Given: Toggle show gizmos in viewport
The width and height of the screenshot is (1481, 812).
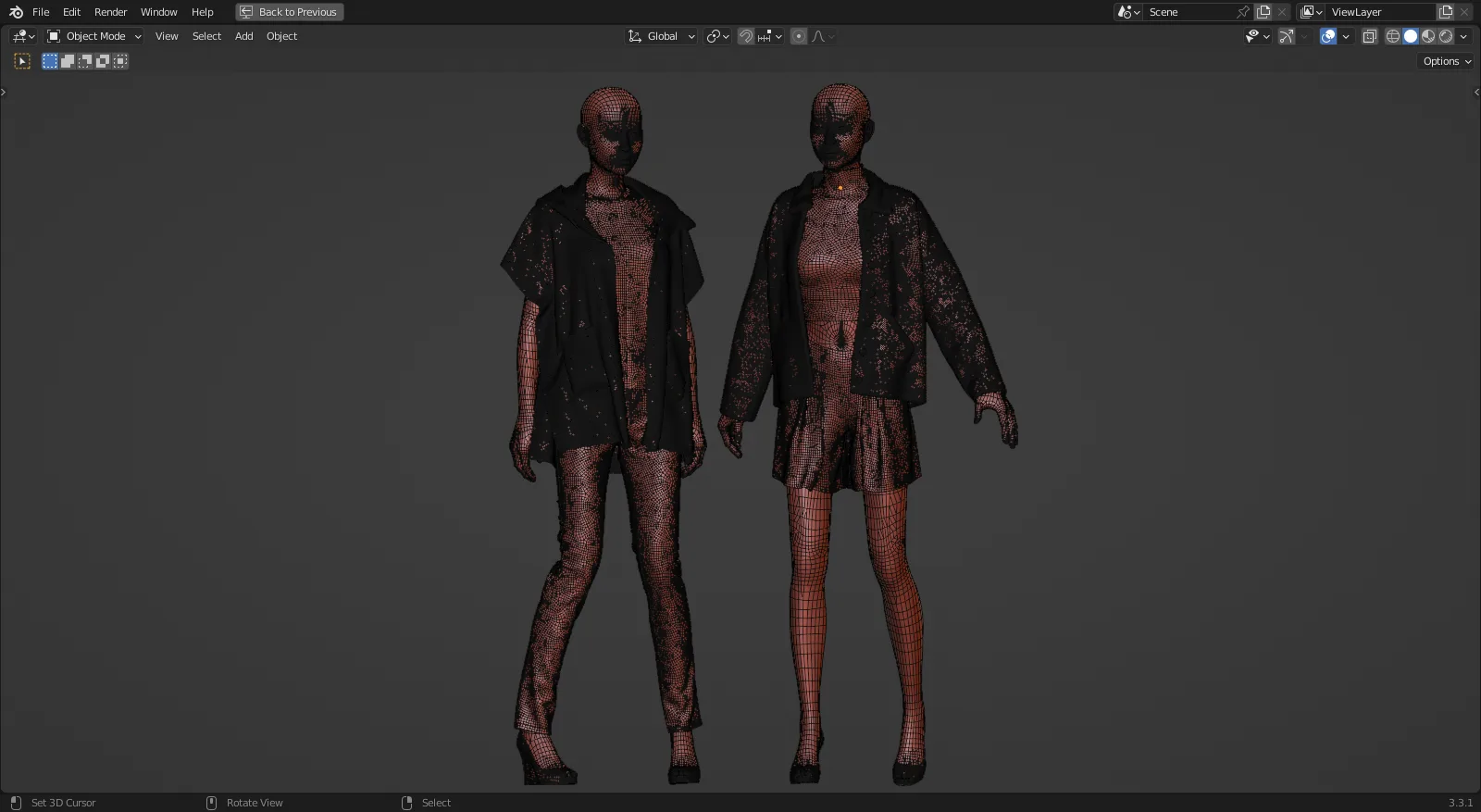Looking at the screenshot, I should (1287, 36).
